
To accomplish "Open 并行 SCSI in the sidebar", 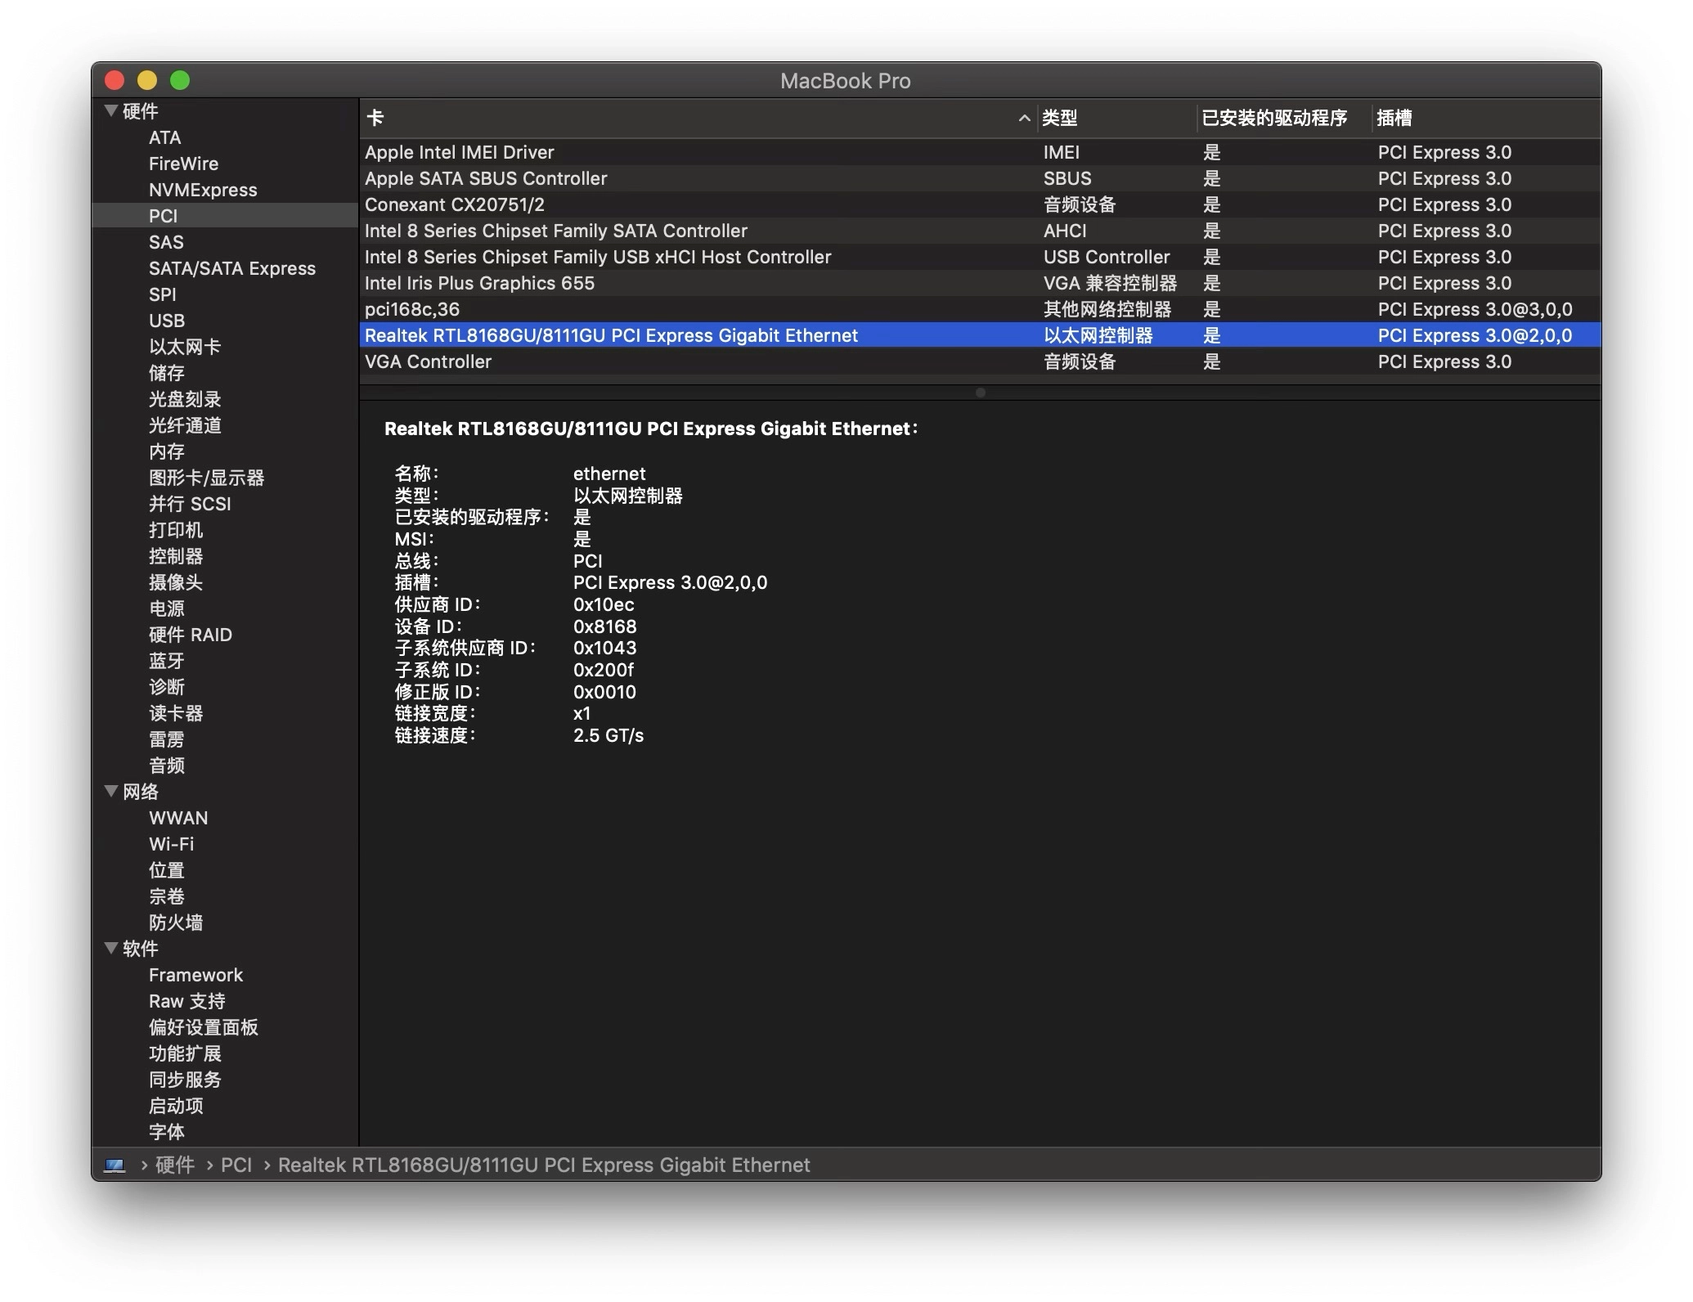I will (225, 504).
